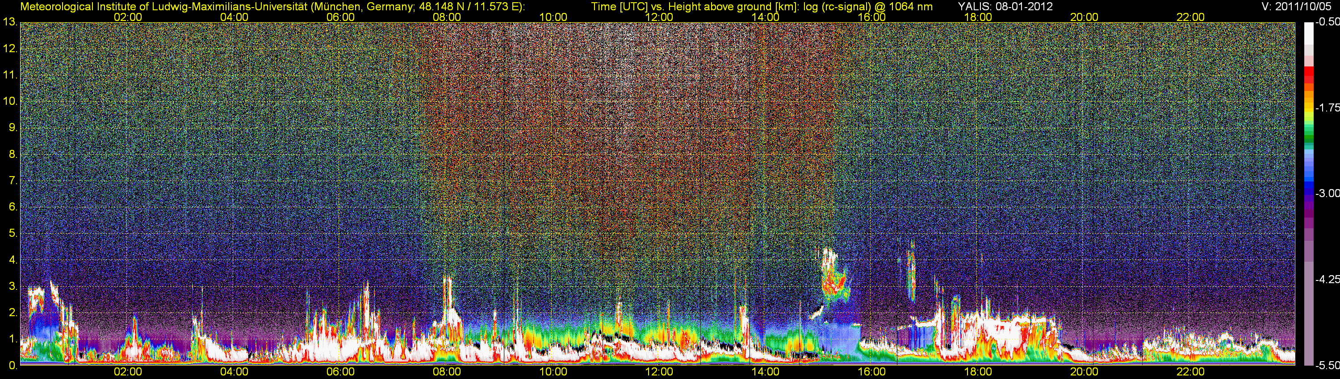Click the 18:00 label on the top time axis

coord(978,17)
